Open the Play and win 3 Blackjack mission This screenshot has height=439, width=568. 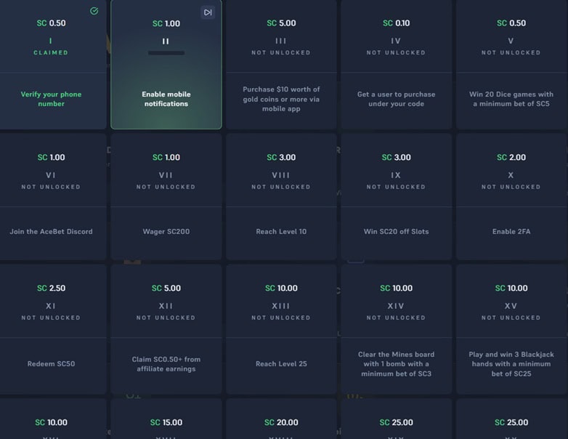click(511, 329)
